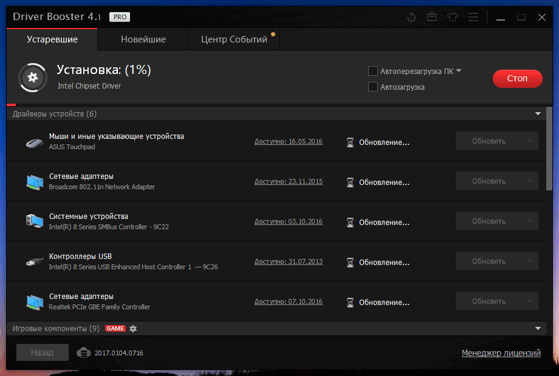Click the ASUS Touchpad mouse device icon
Screen dimensions: 559x376
[x=34, y=143]
